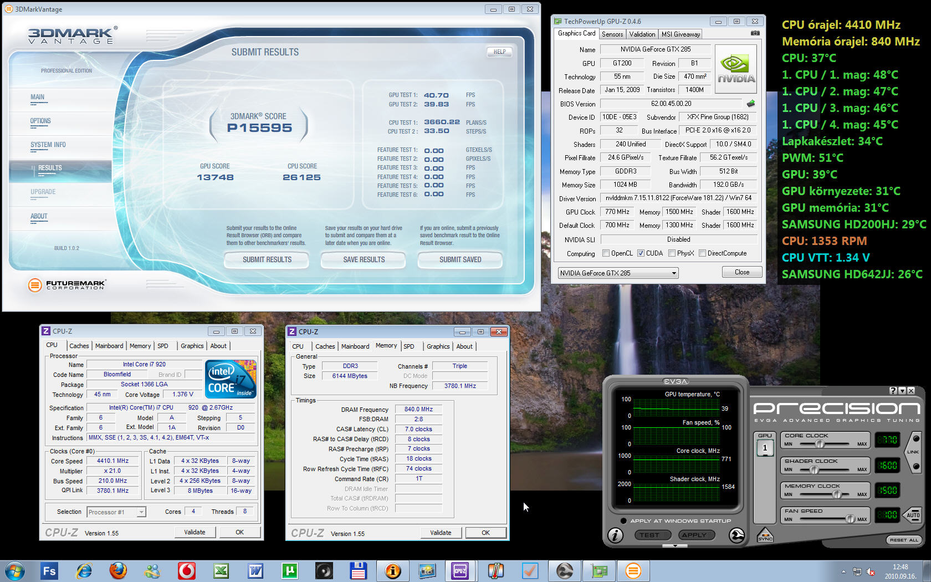Open the Windows Start menu
The image size is (931, 582).
click(14, 570)
